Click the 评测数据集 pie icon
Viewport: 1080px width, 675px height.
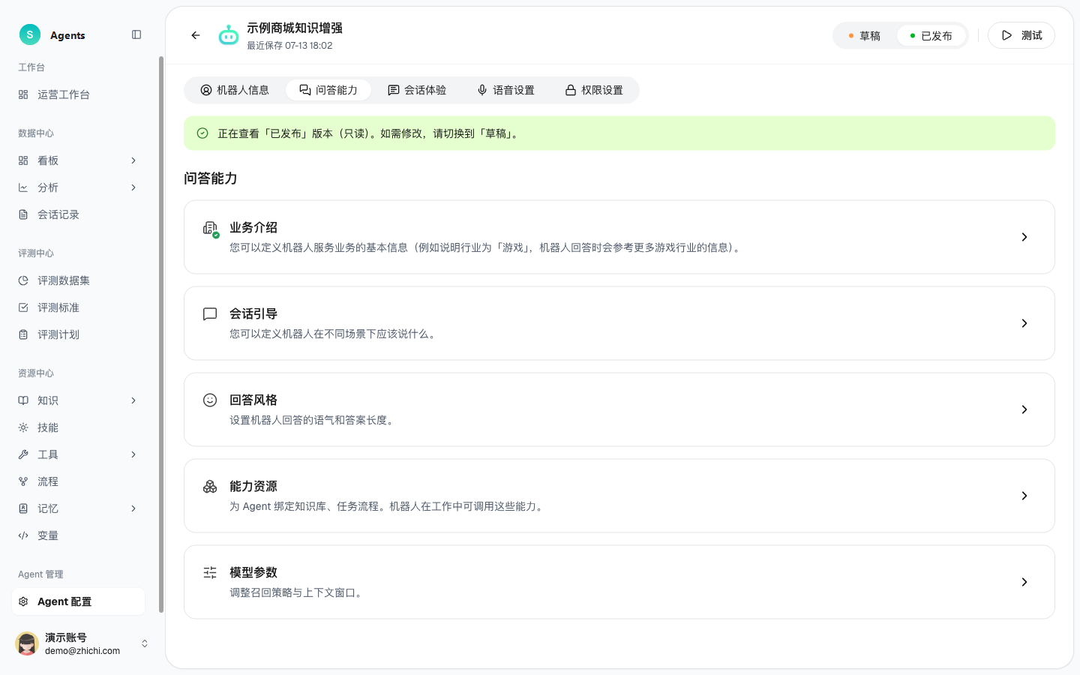point(23,280)
